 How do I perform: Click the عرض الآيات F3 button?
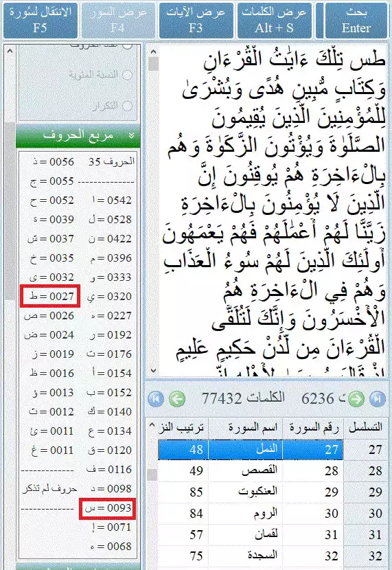(196, 21)
